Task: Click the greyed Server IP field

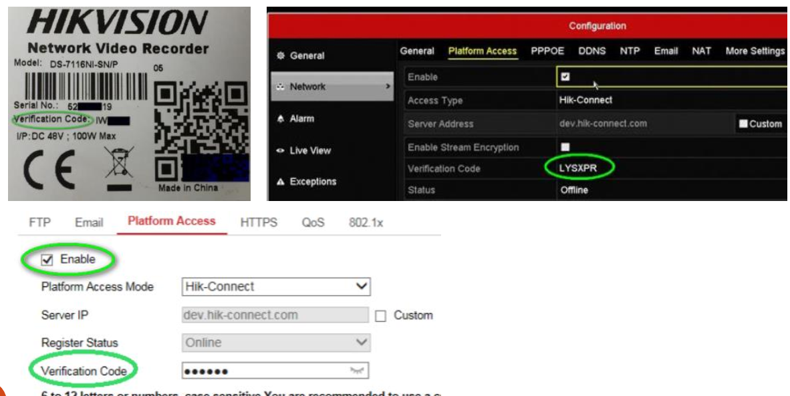Action: (275, 315)
